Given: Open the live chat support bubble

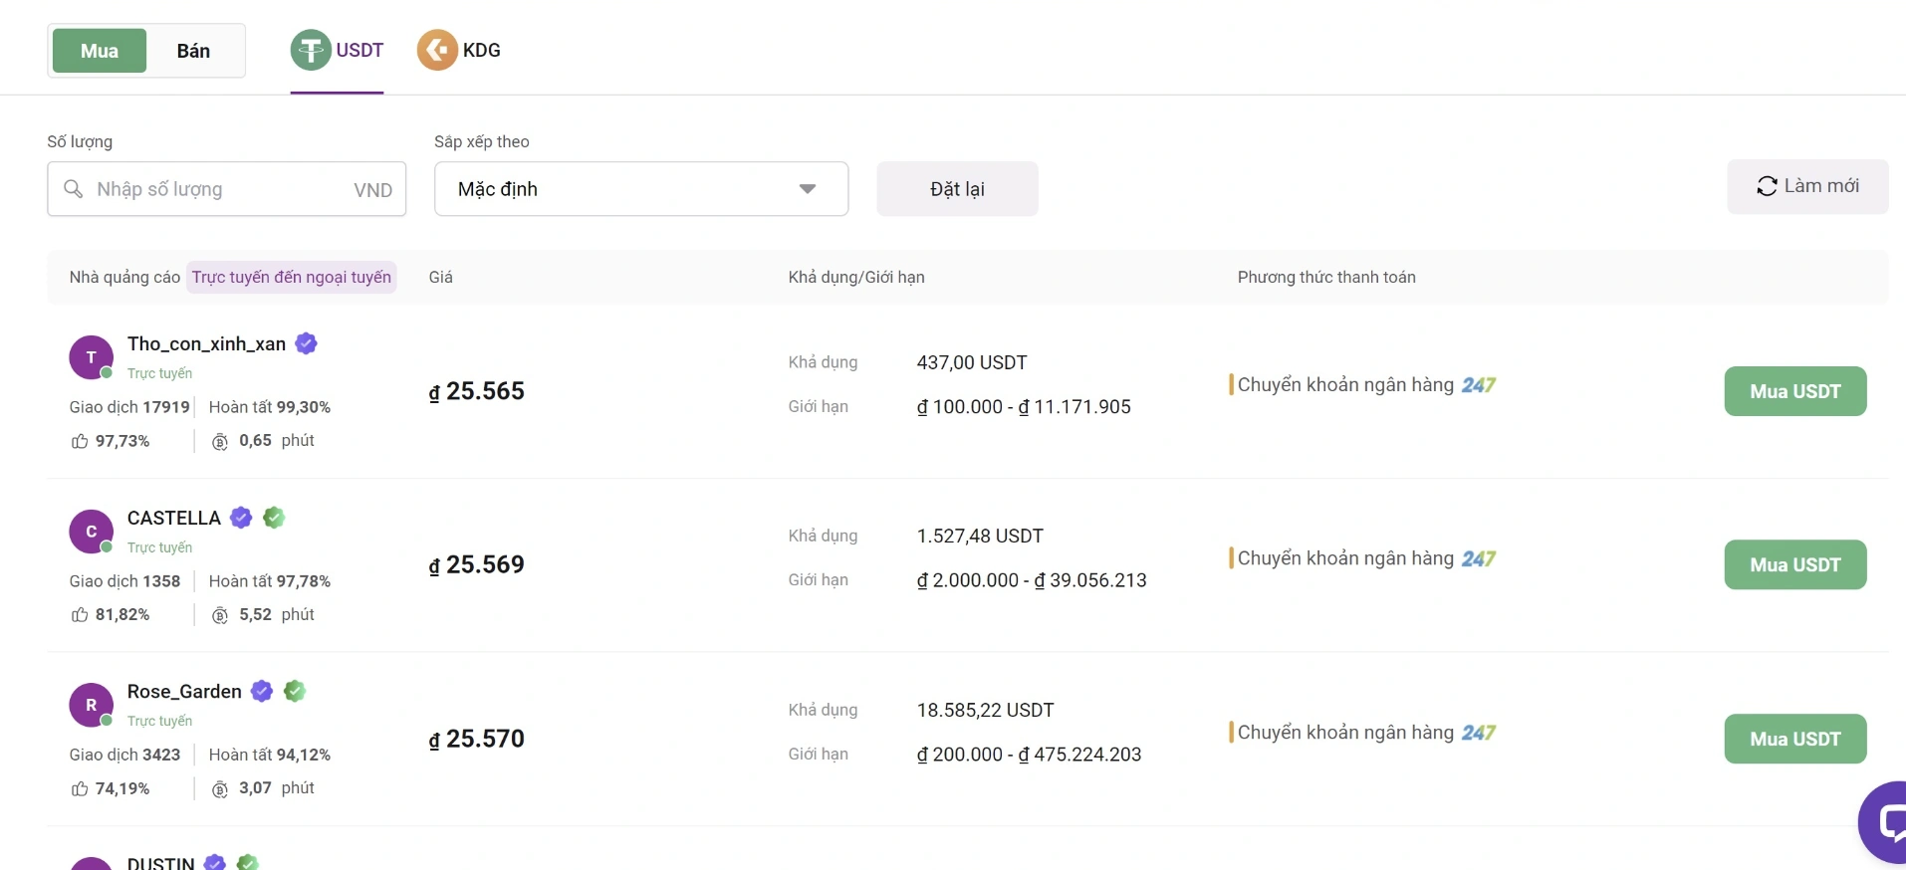Looking at the screenshot, I should coord(1884,821).
